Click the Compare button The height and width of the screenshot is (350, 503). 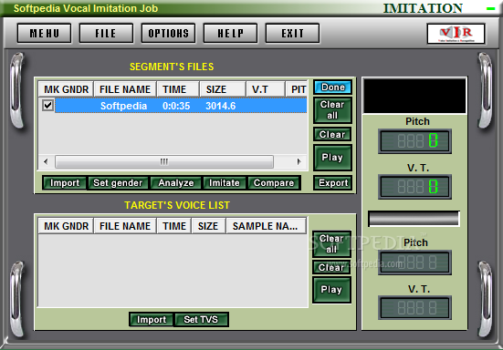274,183
